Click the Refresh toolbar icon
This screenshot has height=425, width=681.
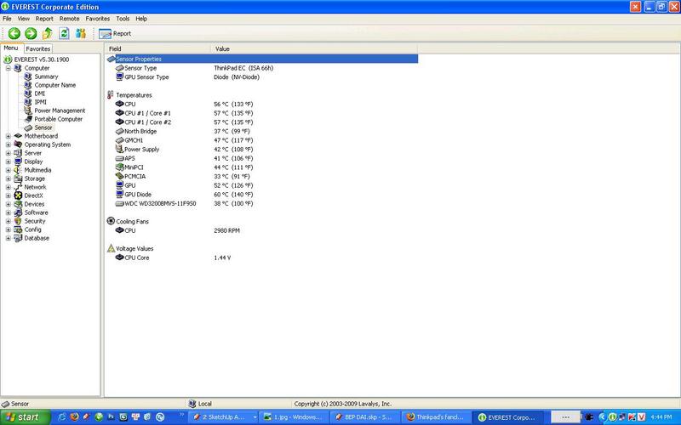pyautogui.click(x=64, y=33)
